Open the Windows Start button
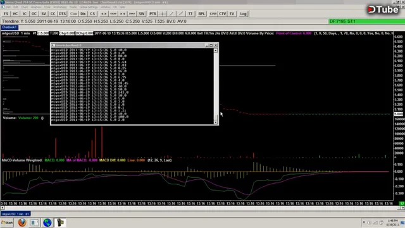The image size is (405, 228). click(x=7, y=222)
